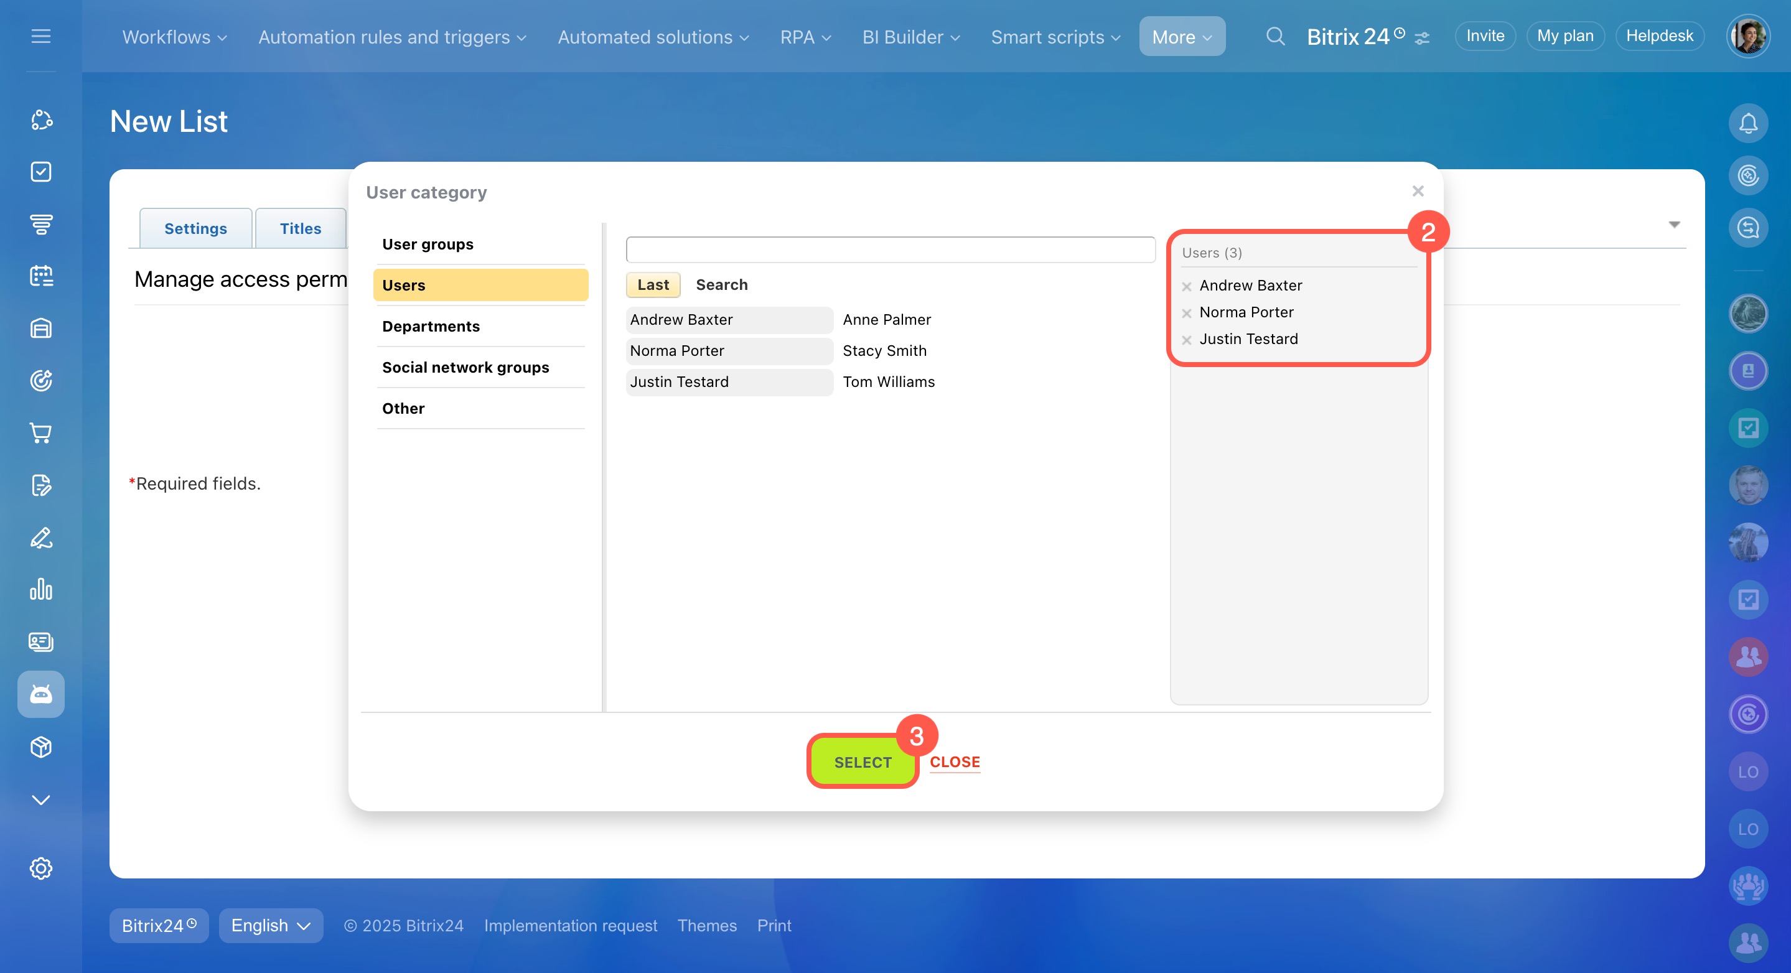Viewport: 1791px width, 973px height.
Task: Expand more items in left sidebar
Action: pyautogui.click(x=41, y=799)
